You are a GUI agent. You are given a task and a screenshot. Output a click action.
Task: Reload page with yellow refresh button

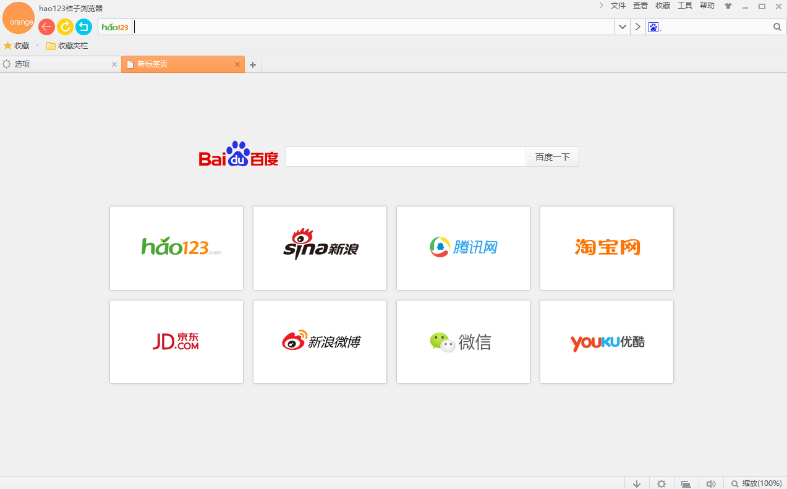pyautogui.click(x=65, y=27)
